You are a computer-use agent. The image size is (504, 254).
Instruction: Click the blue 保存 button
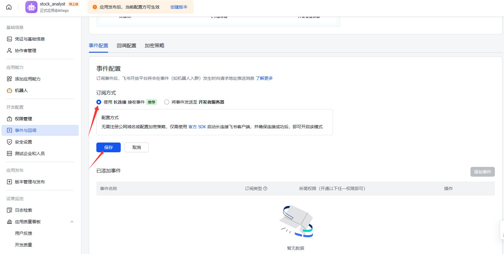pos(109,147)
